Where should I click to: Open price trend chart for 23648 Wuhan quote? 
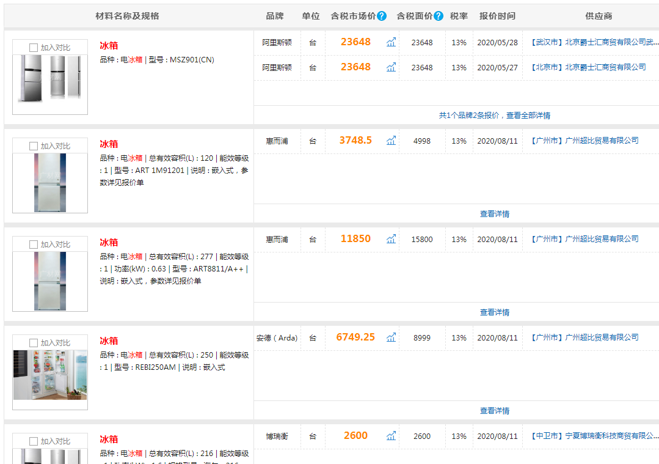pos(391,42)
